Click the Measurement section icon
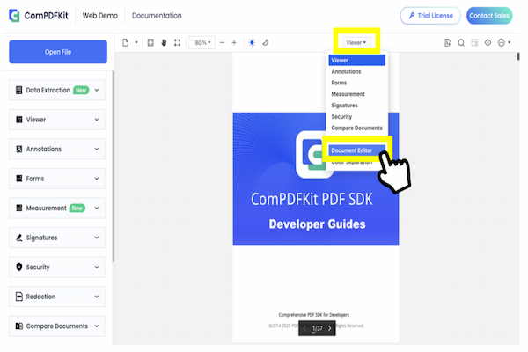 [x=19, y=209]
